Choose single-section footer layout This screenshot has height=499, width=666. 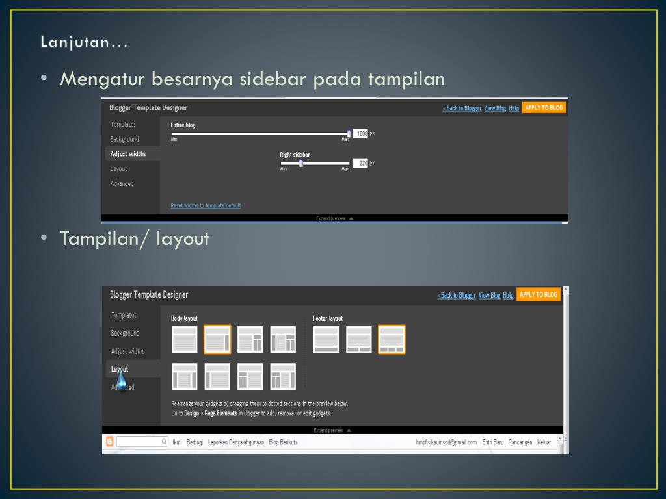(326, 339)
